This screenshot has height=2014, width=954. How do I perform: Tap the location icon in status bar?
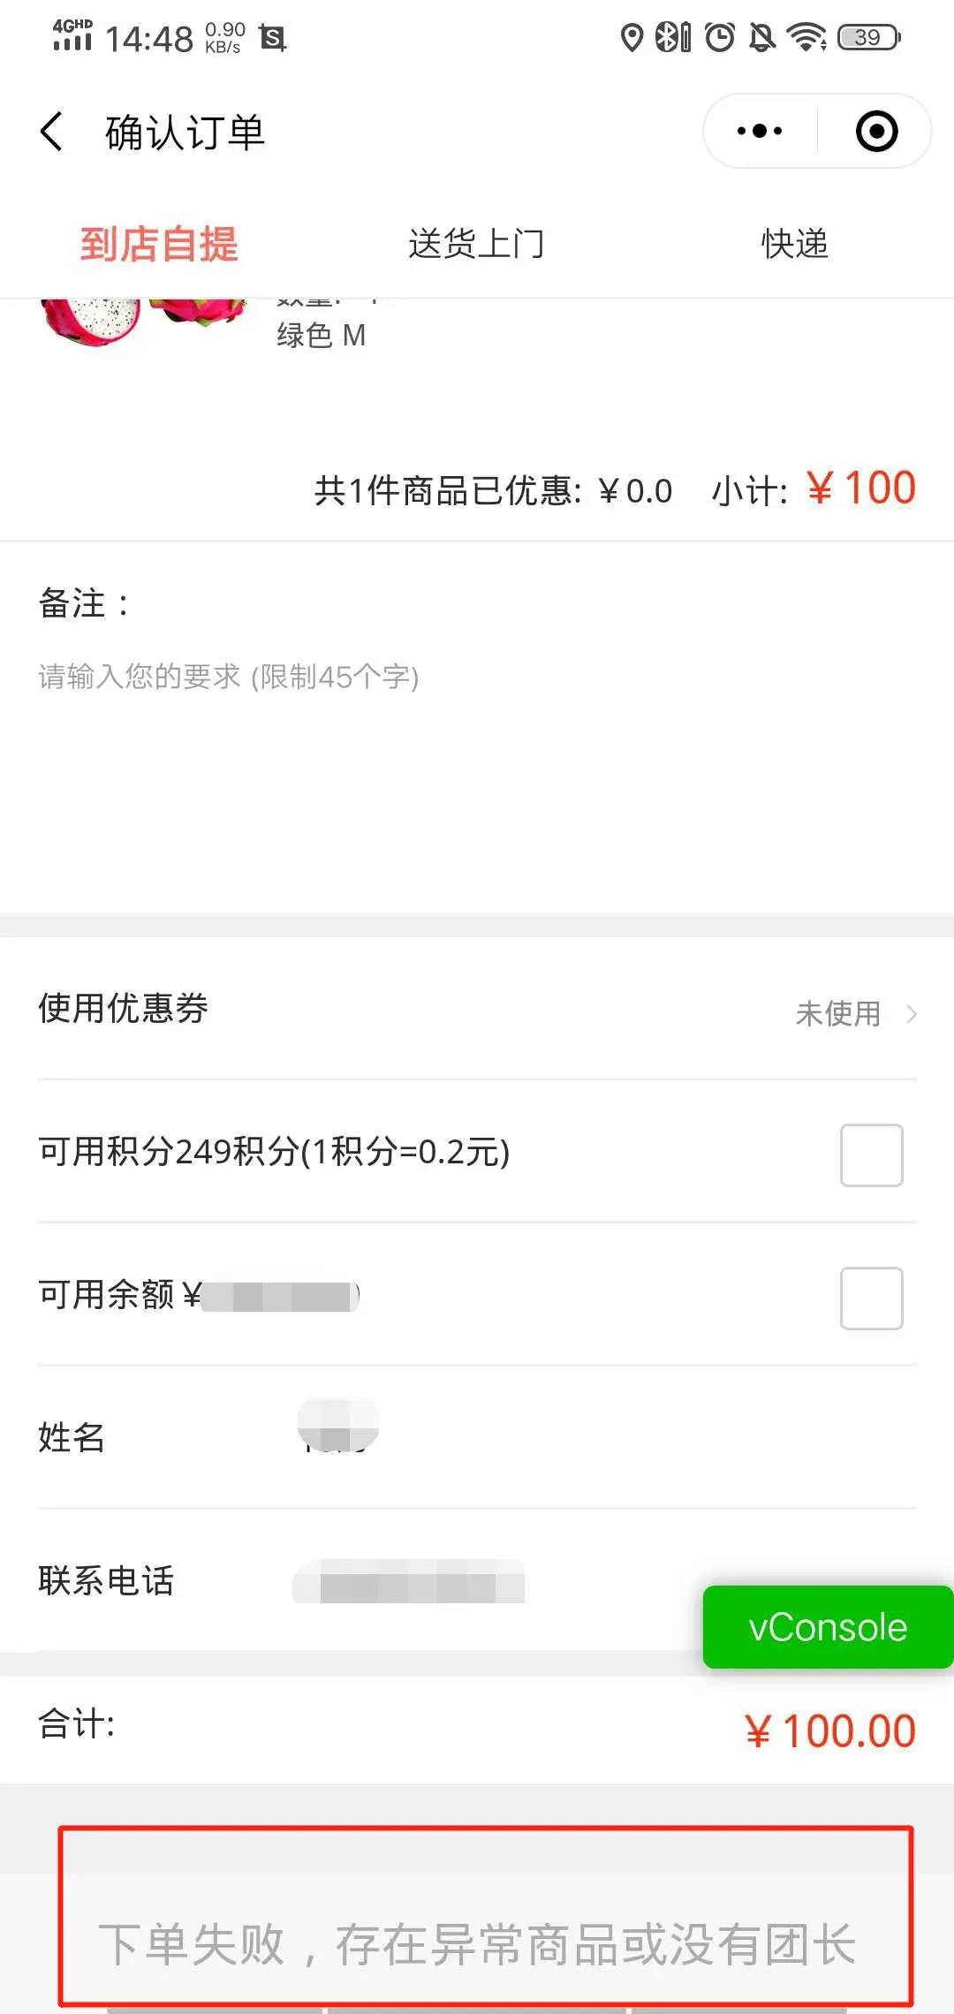click(631, 38)
